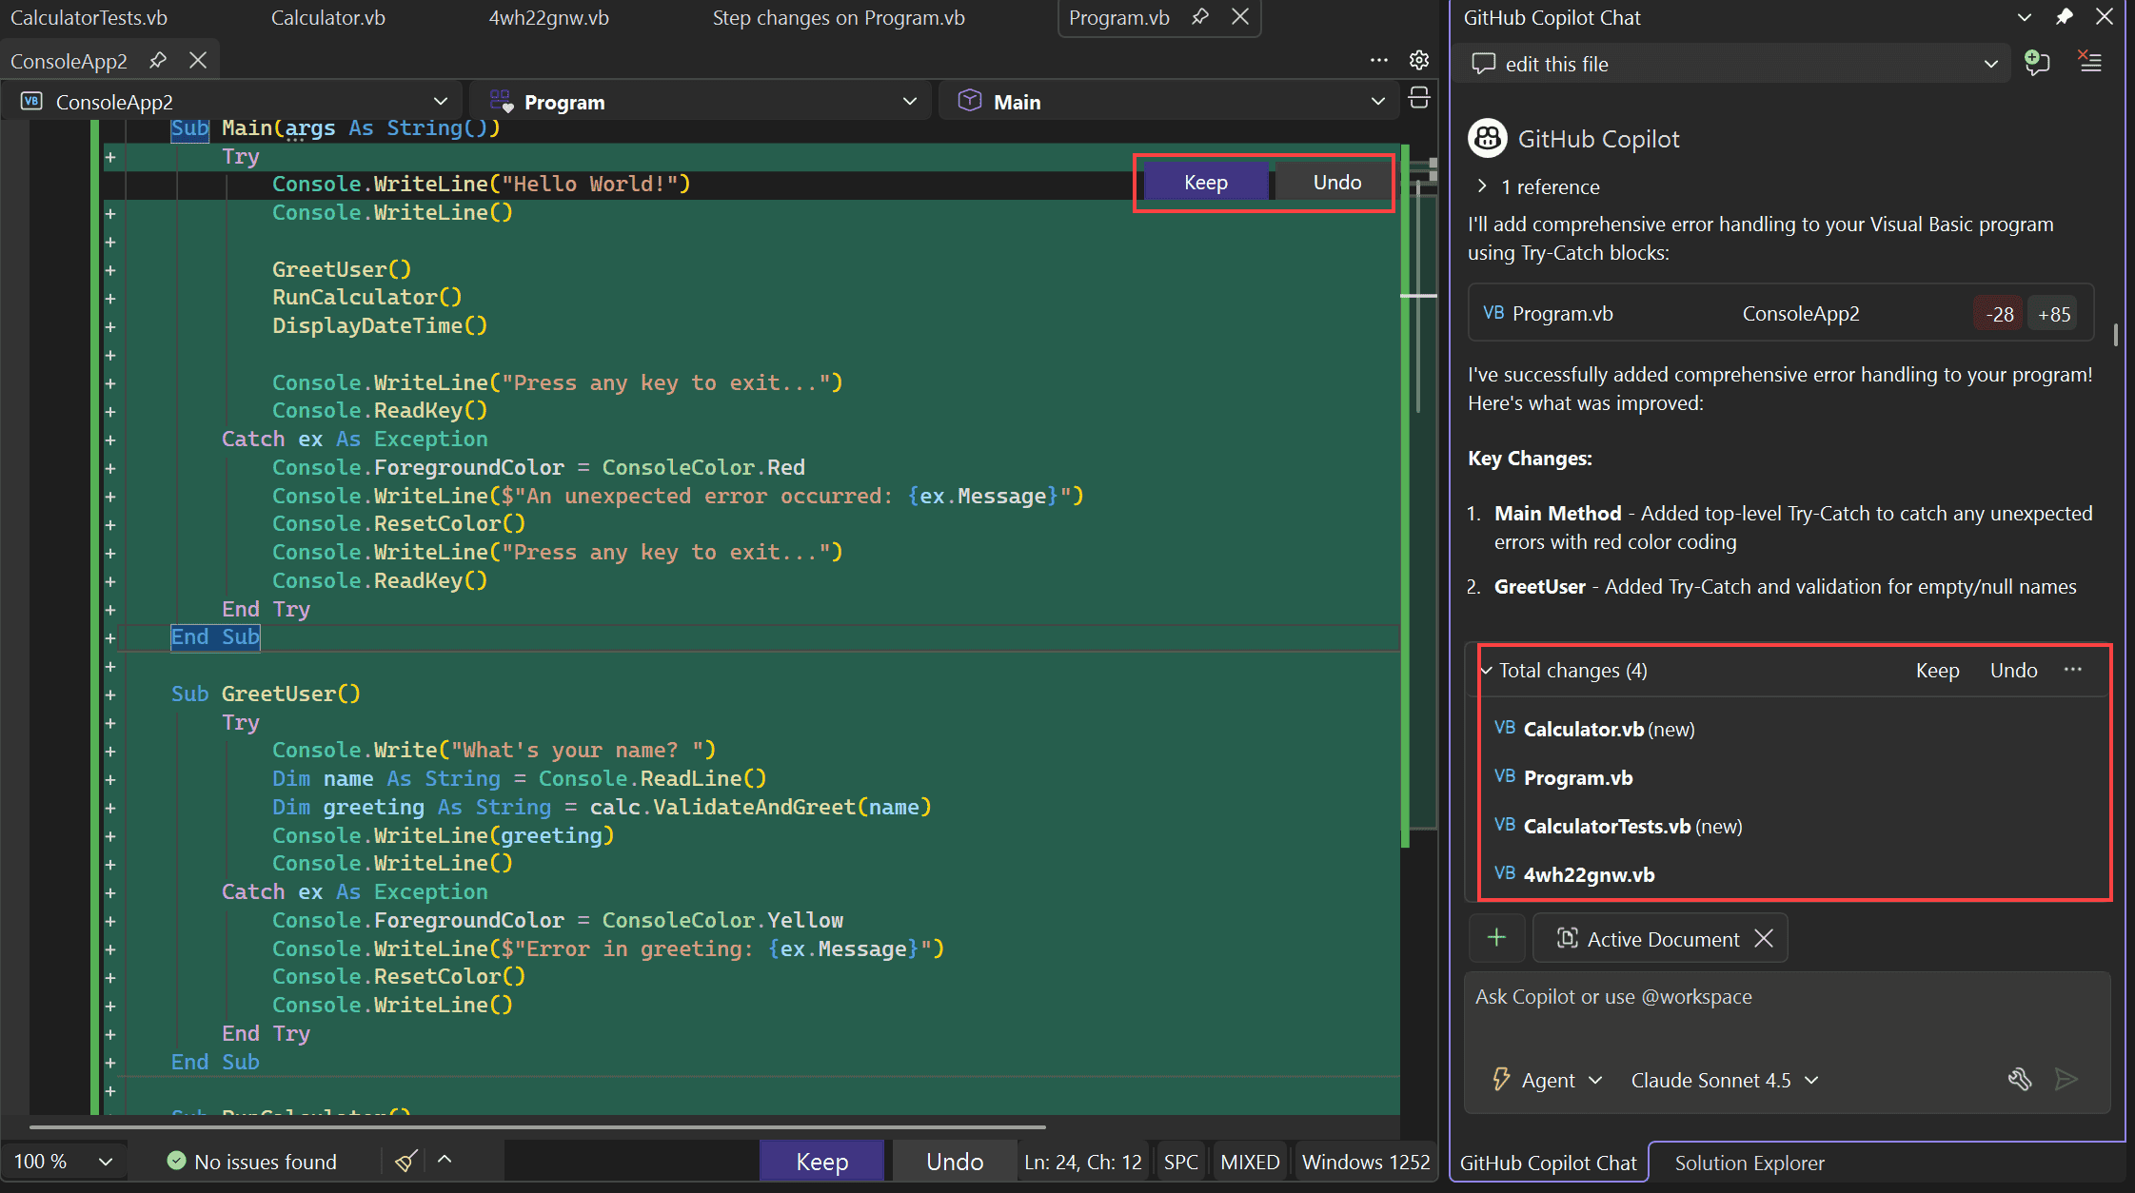Add context using the plus icon
Image resolution: width=2135 pixels, height=1193 pixels.
(1496, 938)
